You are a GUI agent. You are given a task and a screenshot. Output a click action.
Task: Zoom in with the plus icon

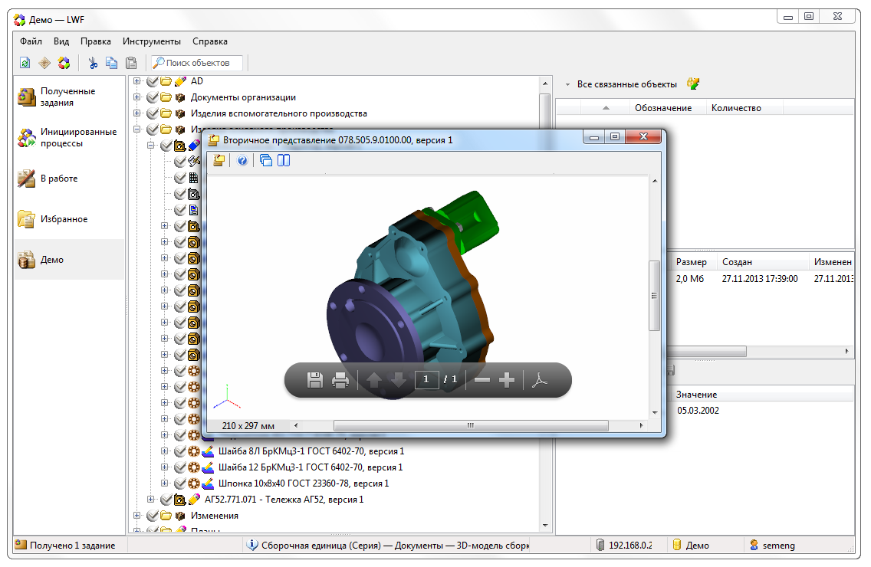pos(507,380)
